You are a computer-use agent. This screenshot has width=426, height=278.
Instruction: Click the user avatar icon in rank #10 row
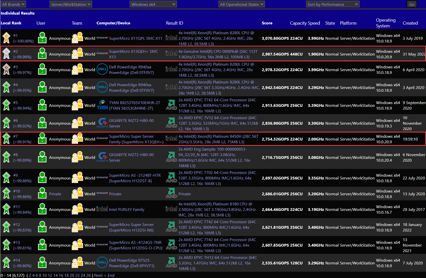[42, 193]
